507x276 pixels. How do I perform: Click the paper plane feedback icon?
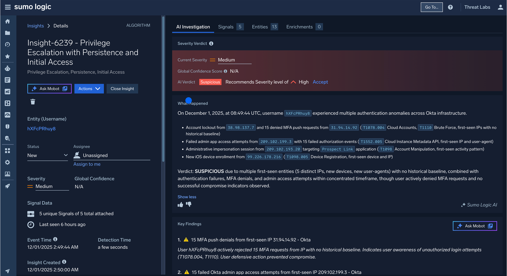(x=8, y=271)
